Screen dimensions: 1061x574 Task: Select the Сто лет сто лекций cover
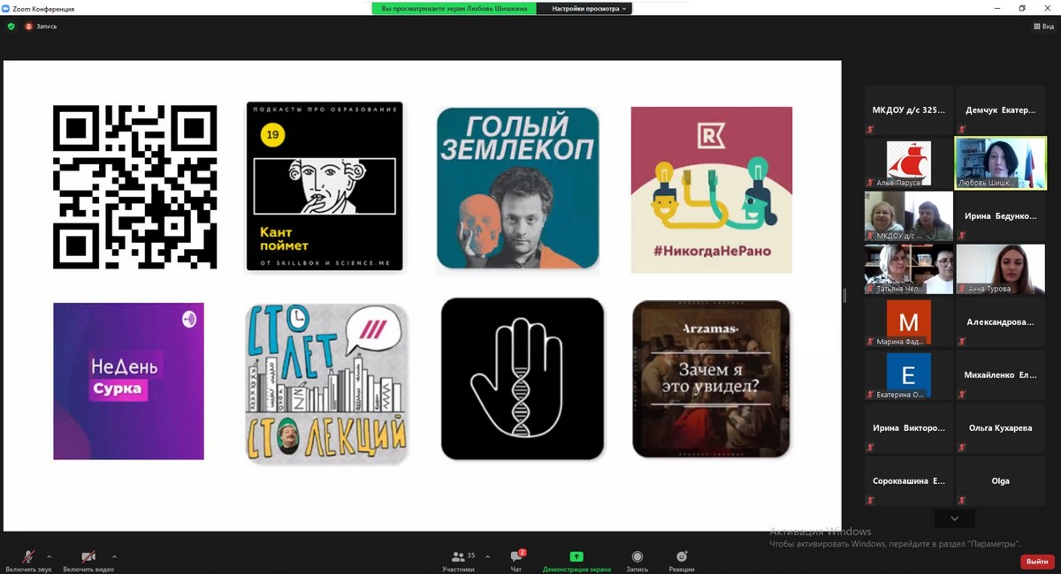click(x=327, y=383)
